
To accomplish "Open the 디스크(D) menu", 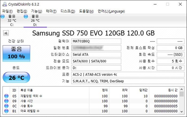I will pos(68,11).
